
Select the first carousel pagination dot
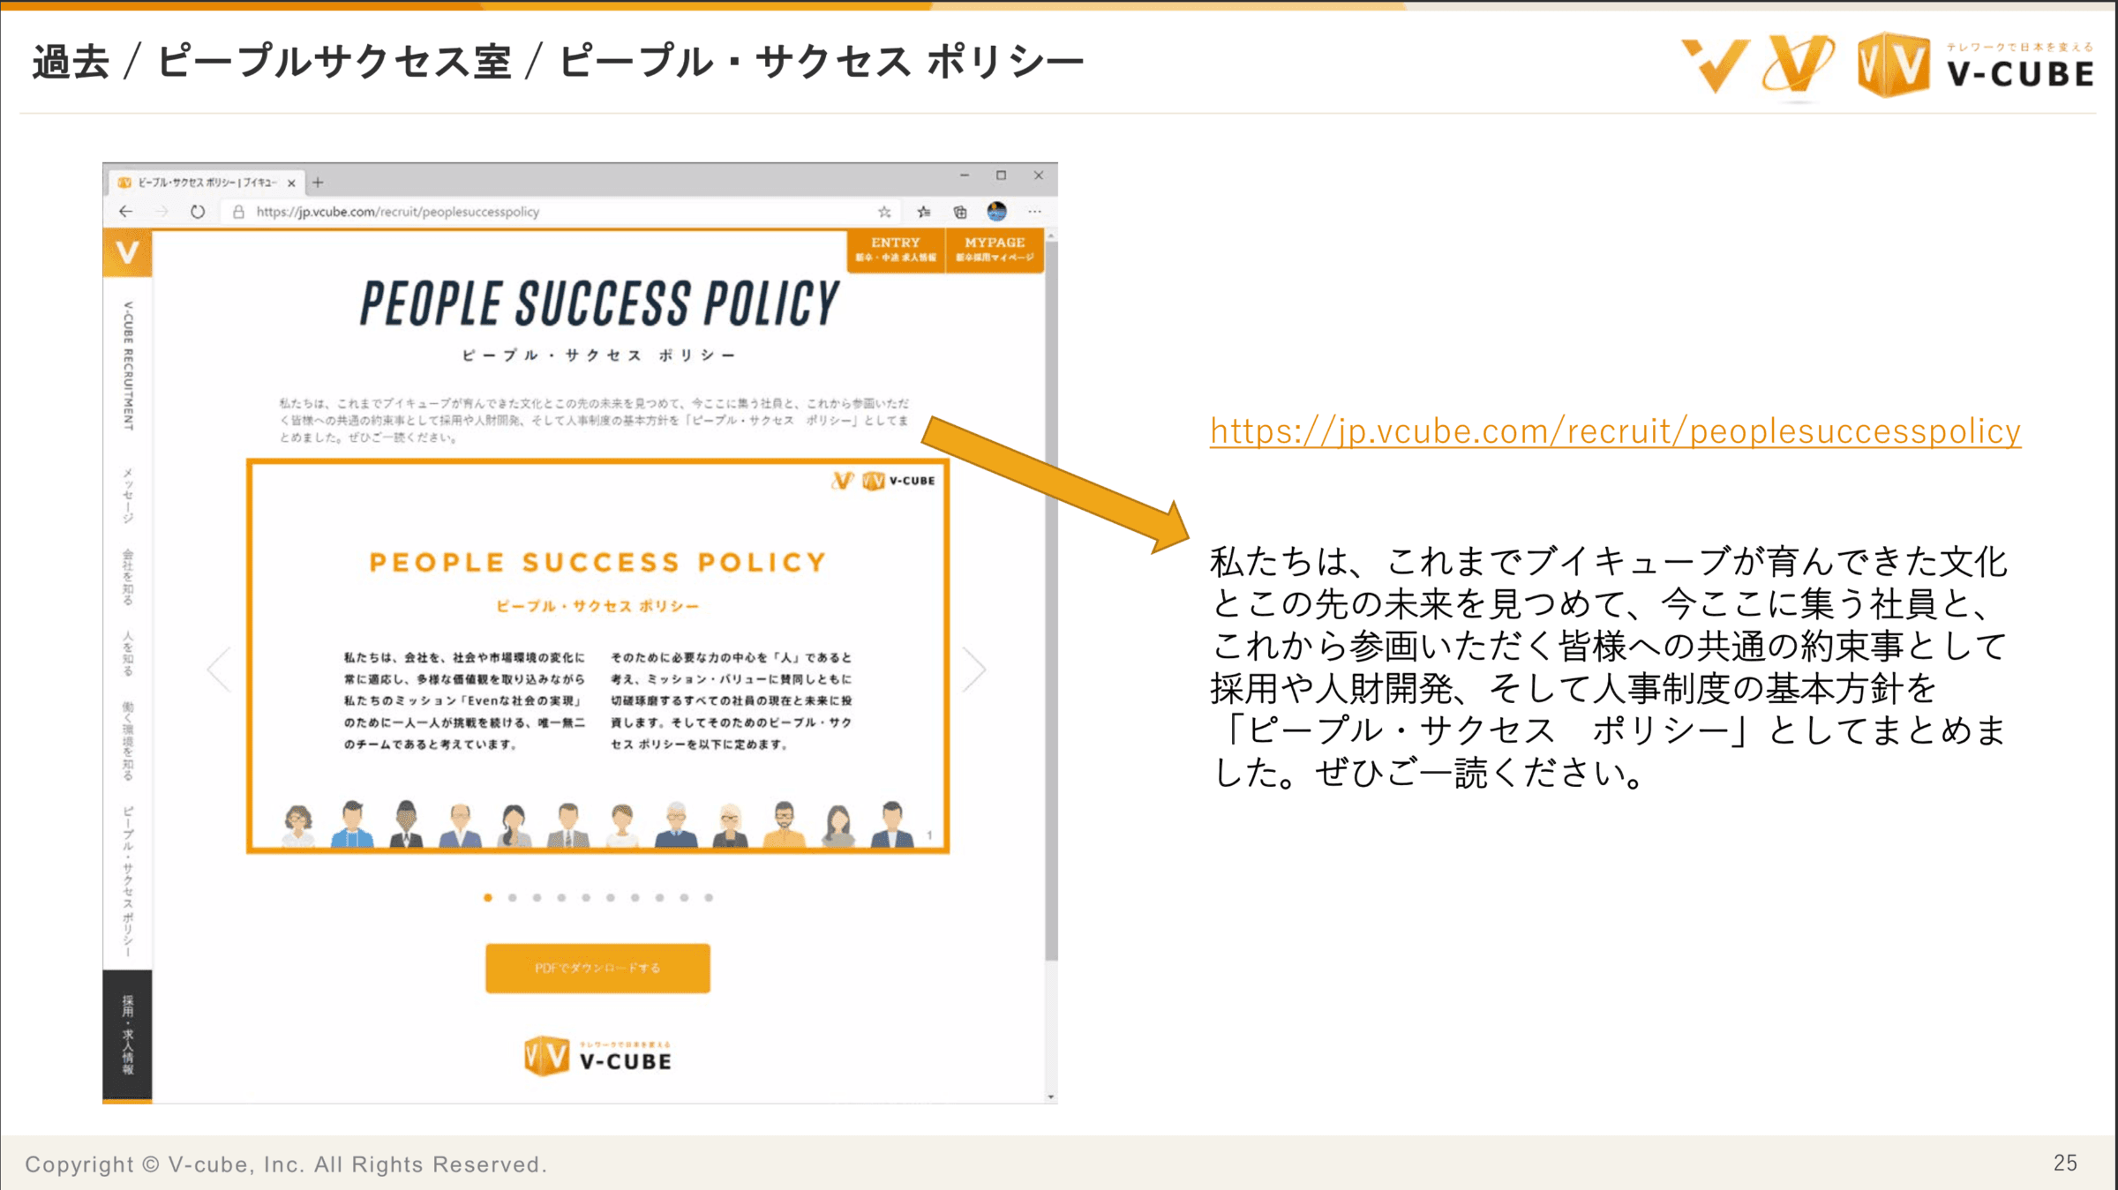[488, 897]
